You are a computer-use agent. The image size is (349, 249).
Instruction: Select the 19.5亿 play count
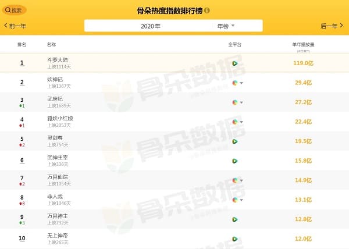(x=303, y=141)
